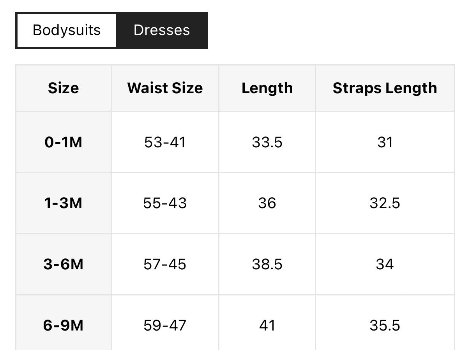Click the 6-9M length value 41
Screen dimensions: 470x350
click(267, 325)
